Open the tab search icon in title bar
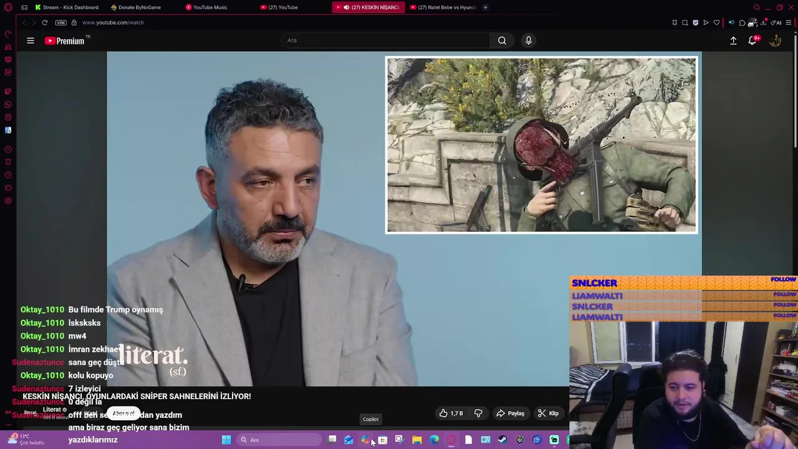 pos(757,7)
